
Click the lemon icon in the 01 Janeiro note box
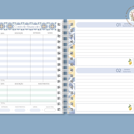[x=130, y=62]
